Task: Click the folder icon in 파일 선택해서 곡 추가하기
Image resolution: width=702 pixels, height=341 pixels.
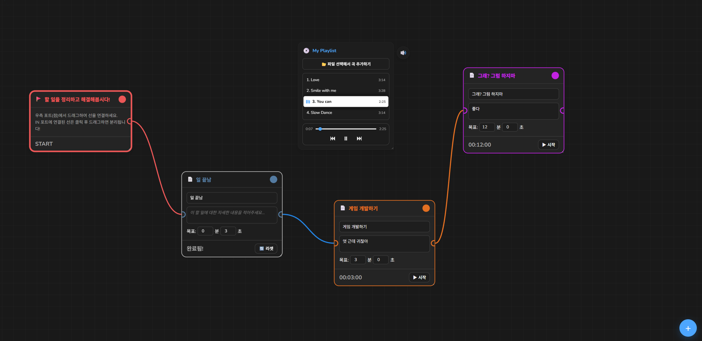Action: coord(324,64)
